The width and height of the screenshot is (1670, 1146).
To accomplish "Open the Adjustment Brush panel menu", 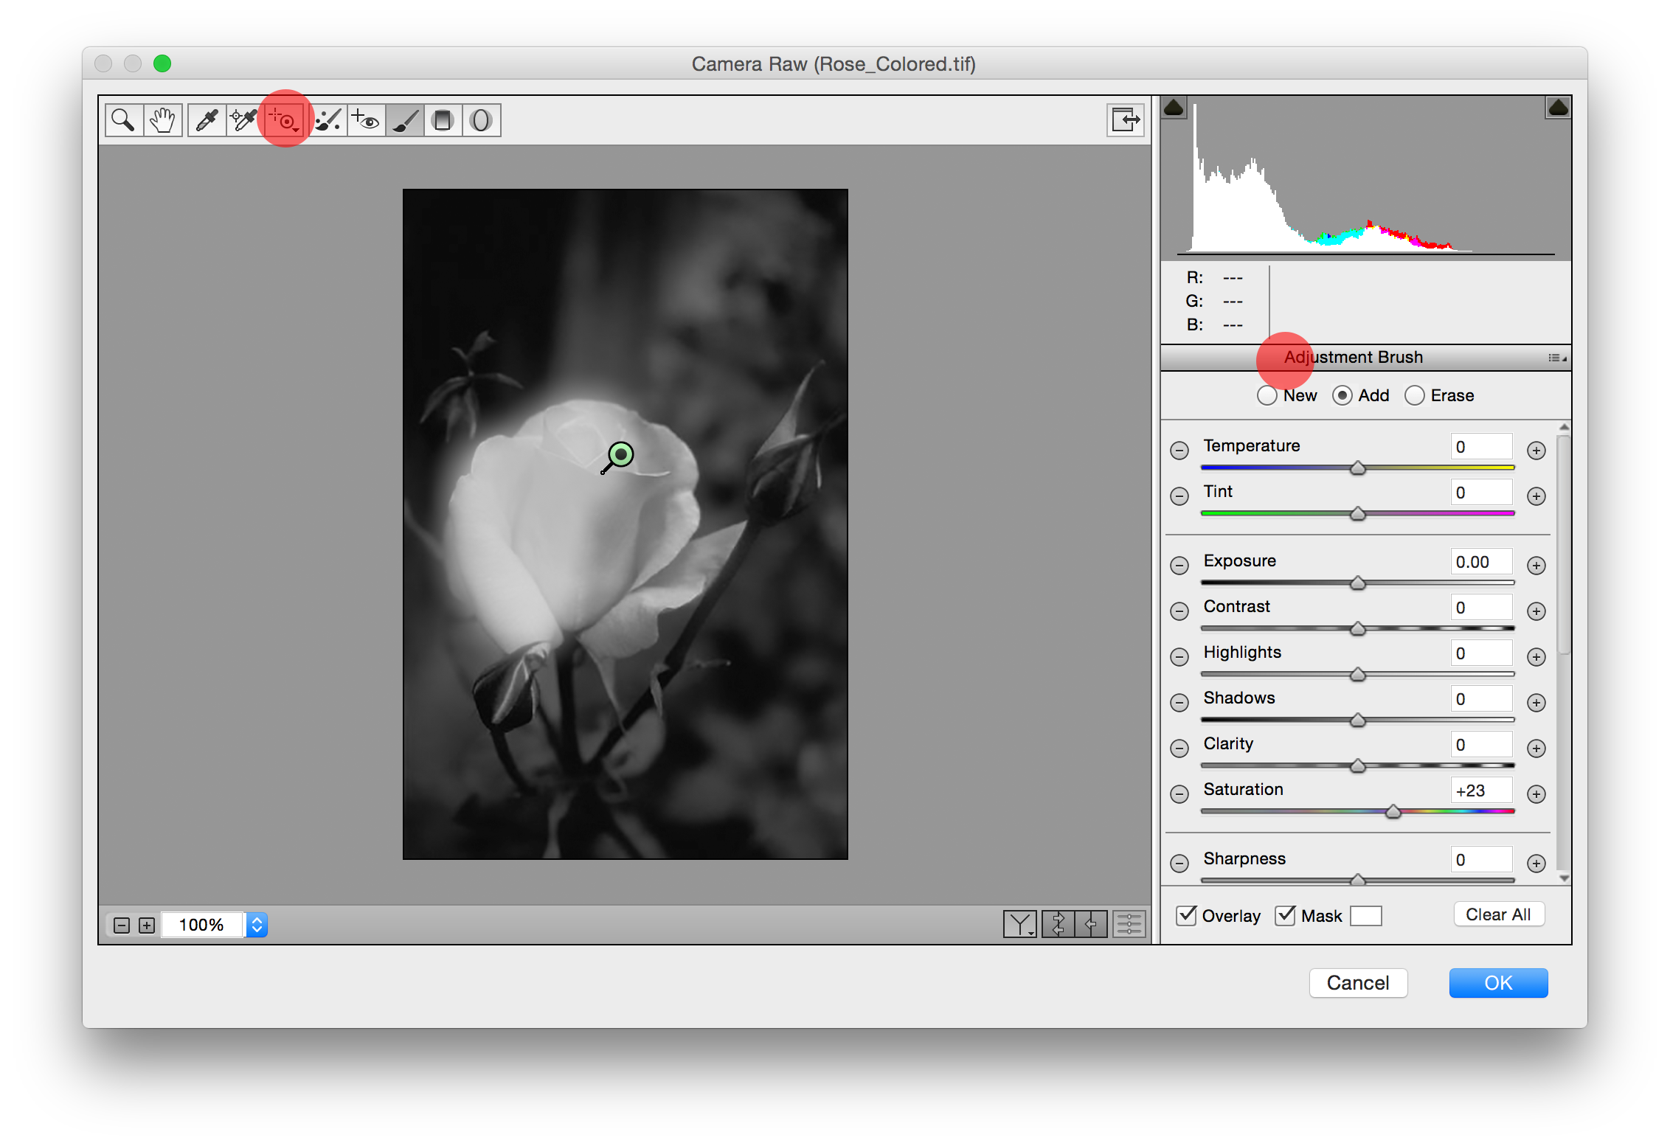I will pyautogui.click(x=1556, y=358).
